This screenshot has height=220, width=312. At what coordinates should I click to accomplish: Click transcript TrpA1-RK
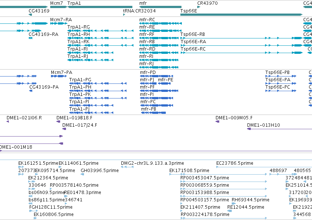100,45
